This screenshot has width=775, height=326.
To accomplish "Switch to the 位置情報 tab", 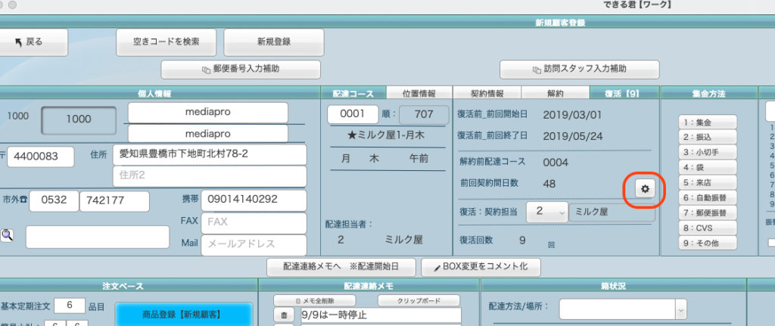I will click(419, 94).
